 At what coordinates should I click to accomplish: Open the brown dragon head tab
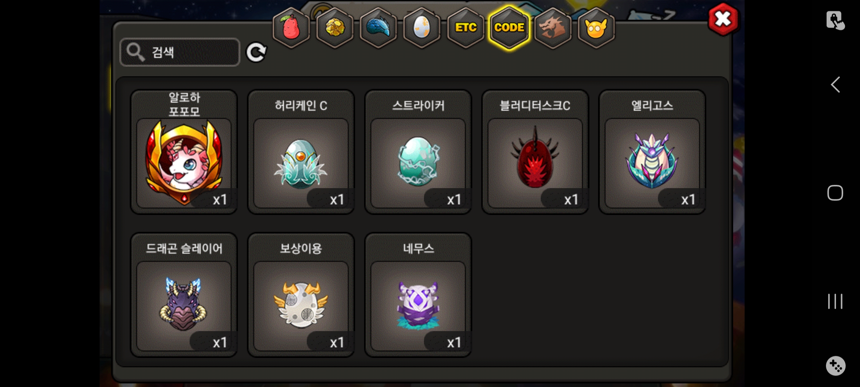(x=553, y=28)
